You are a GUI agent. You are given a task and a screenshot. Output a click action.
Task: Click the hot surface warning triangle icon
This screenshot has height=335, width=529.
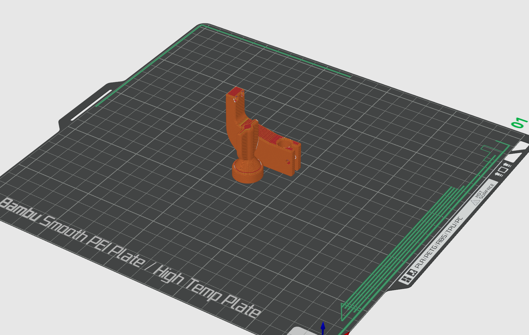tap(475, 201)
